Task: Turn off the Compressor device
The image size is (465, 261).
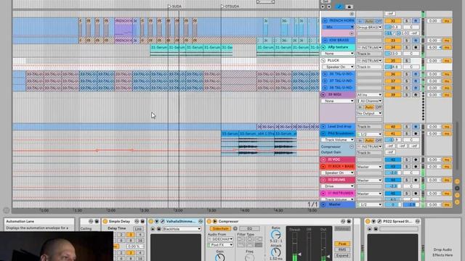Action: pyautogui.click(x=209, y=221)
